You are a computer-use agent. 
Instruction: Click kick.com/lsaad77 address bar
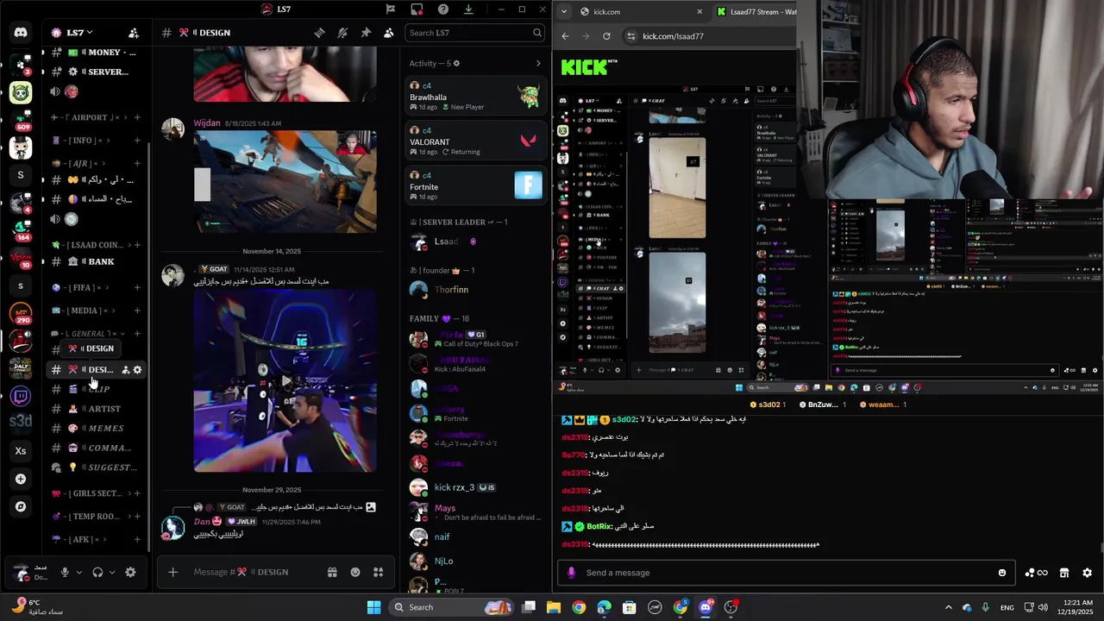(707, 36)
